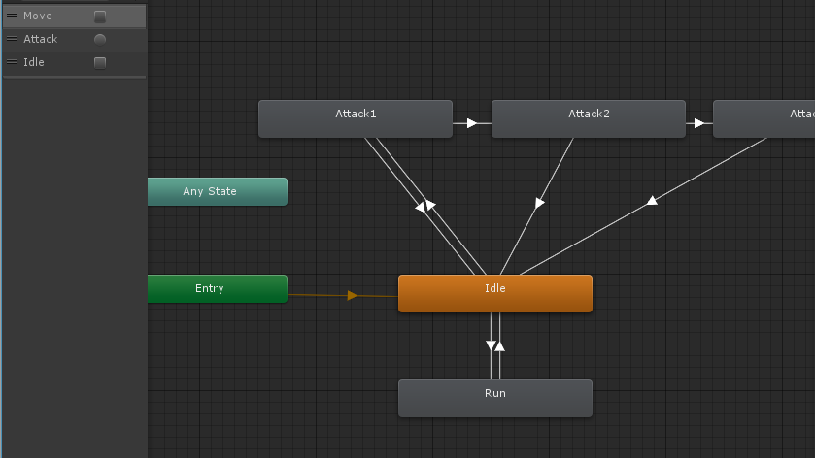Grab the Move parameter reorder handle
815x458 pixels.
click(12, 16)
